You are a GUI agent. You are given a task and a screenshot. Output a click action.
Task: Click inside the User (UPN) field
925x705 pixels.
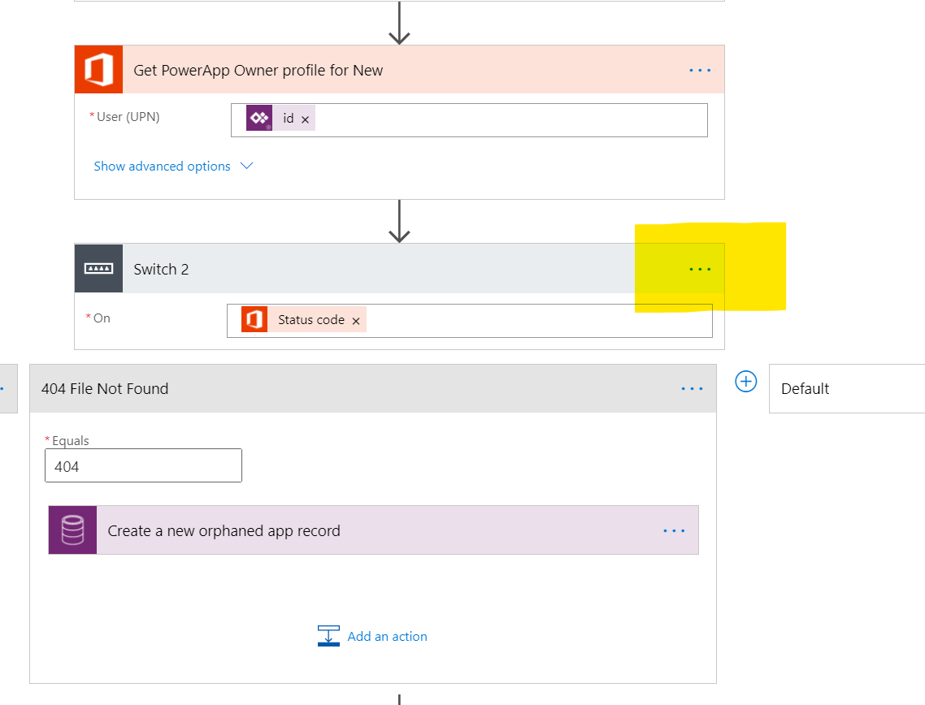tap(469, 120)
